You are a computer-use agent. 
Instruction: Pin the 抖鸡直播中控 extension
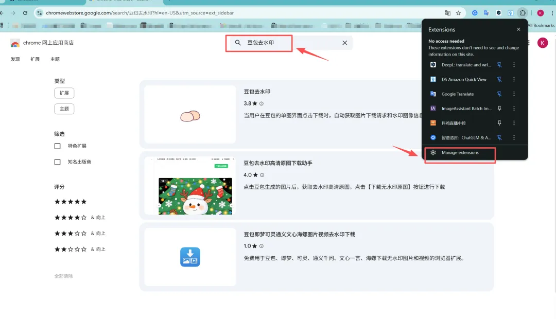click(499, 123)
